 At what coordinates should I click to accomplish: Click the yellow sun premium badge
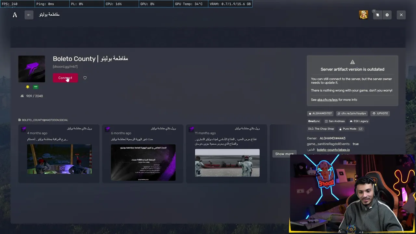click(28, 87)
